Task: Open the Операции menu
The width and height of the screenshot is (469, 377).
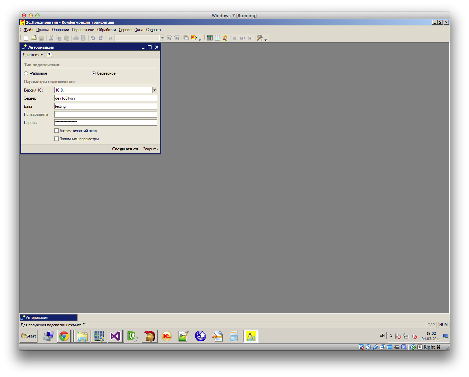Action: (60, 30)
